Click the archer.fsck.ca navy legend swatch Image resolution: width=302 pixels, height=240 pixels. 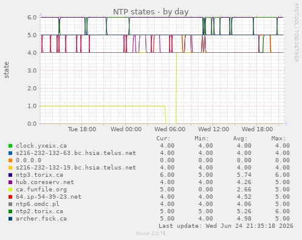[10, 219]
